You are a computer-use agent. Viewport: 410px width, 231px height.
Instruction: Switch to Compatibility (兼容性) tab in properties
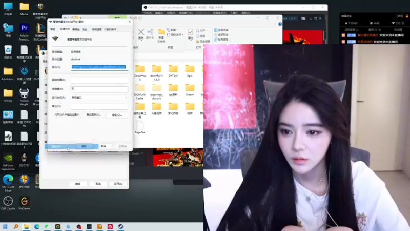pyautogui.click(x=76, y=29)
